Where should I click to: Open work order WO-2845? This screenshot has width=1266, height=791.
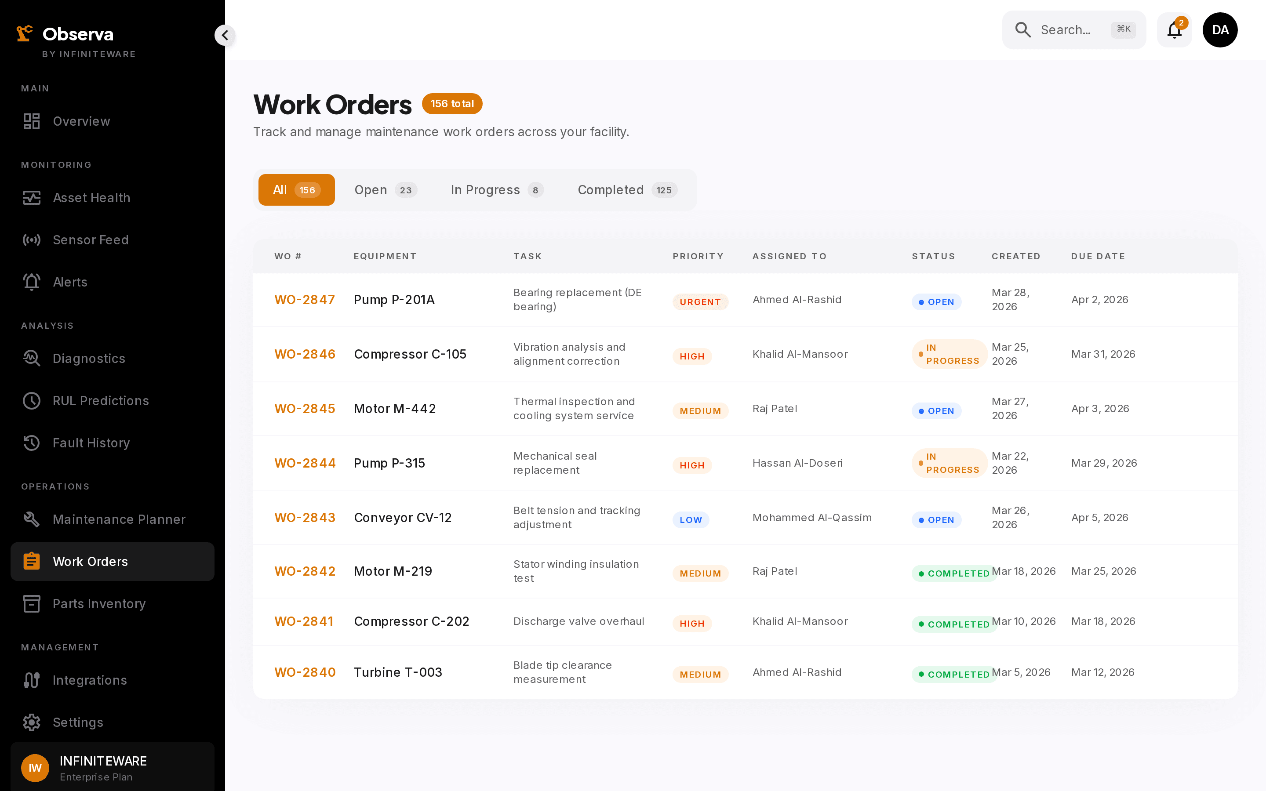point(305,409)
